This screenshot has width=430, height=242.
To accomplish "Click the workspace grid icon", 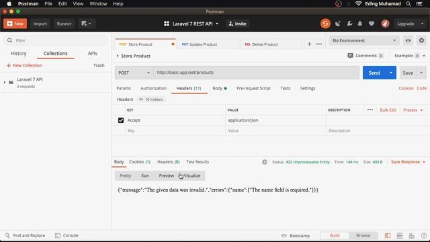I will pyautogui.click(x=167, y=24).
